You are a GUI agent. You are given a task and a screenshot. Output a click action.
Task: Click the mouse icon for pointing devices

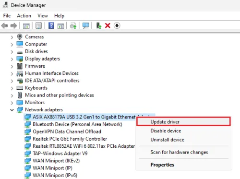click(20, 95)
